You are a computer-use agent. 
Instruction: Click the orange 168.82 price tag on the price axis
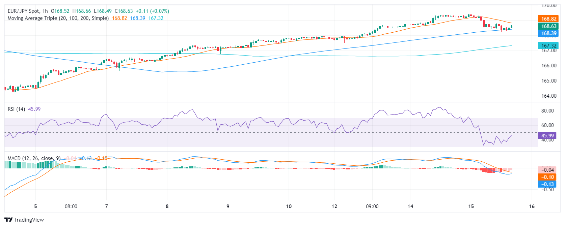tap(548, 19)
